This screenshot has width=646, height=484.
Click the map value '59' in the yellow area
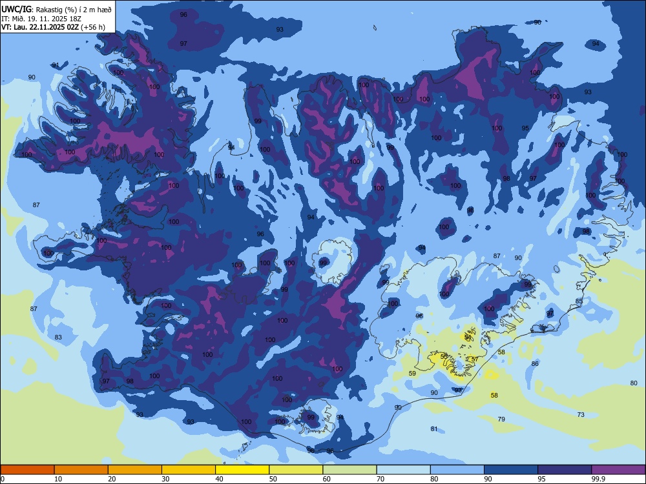pos(412,373)
